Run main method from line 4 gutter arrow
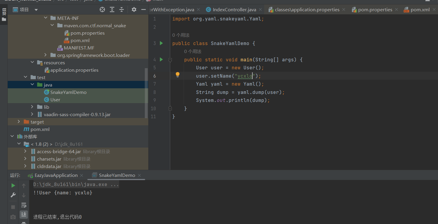 161,60
